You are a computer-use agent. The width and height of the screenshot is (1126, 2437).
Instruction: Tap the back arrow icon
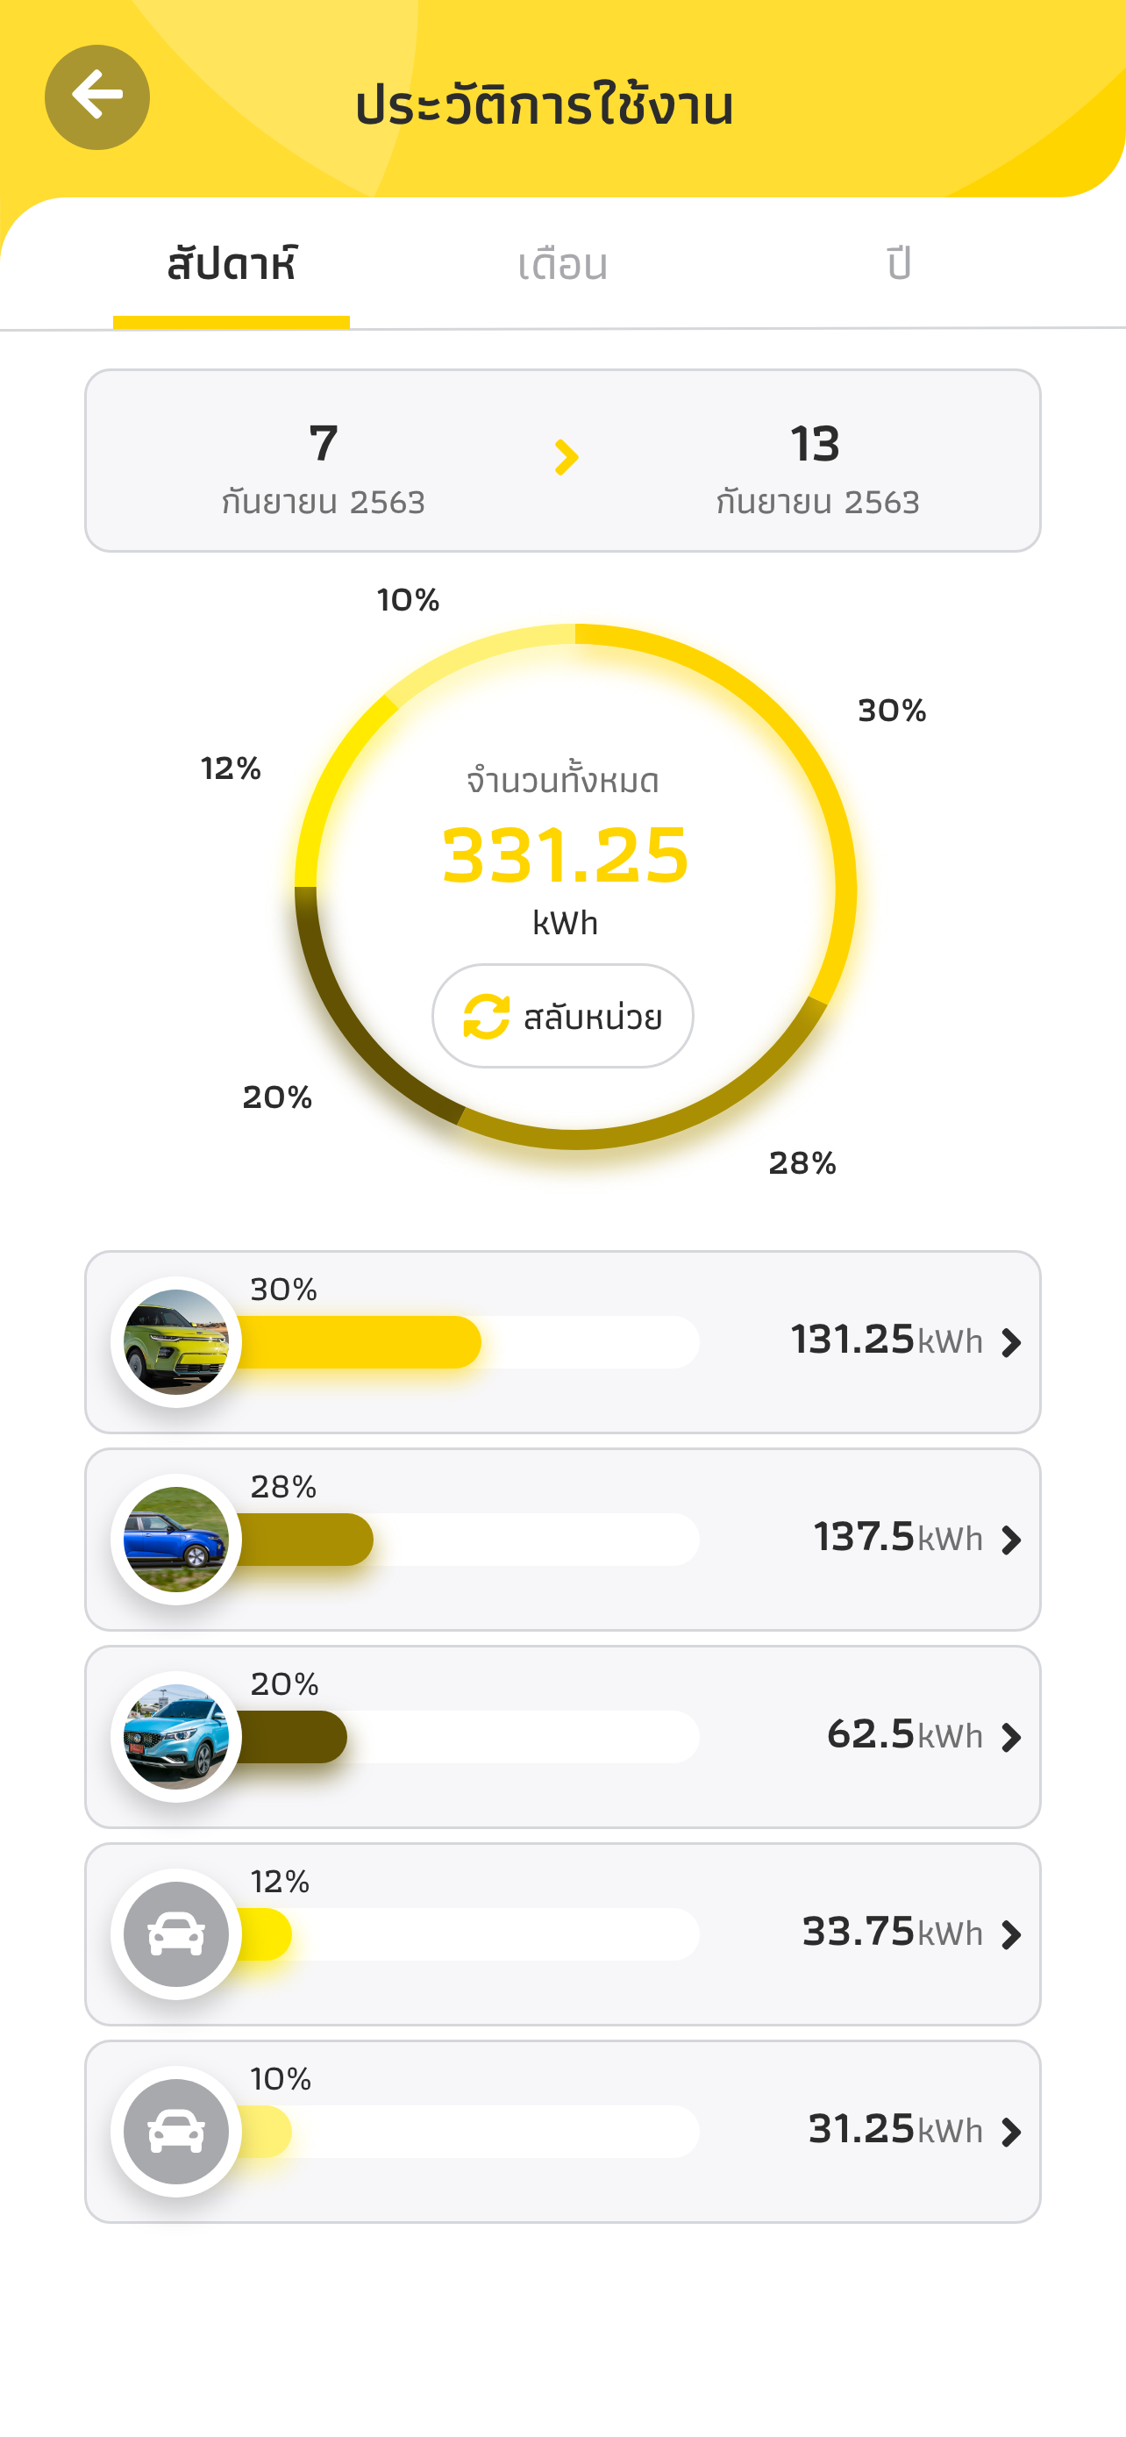pos(96,97)
